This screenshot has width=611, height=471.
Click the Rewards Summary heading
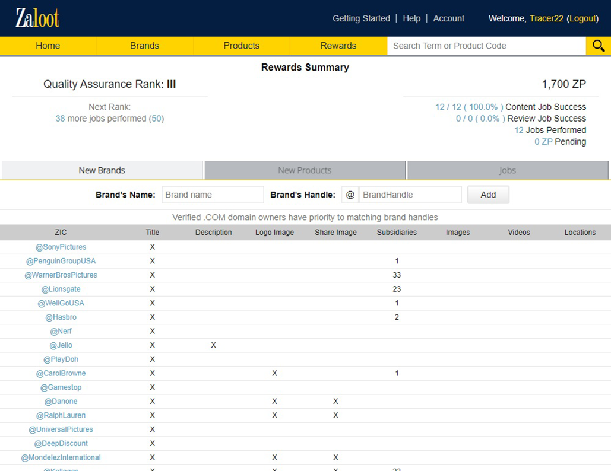pos(305,68)
